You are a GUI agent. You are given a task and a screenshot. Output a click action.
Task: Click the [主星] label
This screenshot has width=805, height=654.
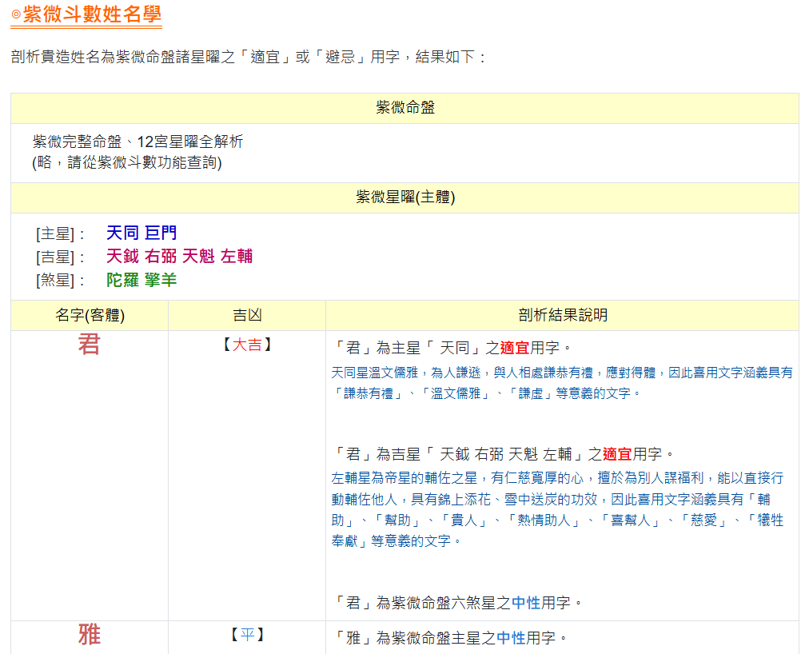61,234
